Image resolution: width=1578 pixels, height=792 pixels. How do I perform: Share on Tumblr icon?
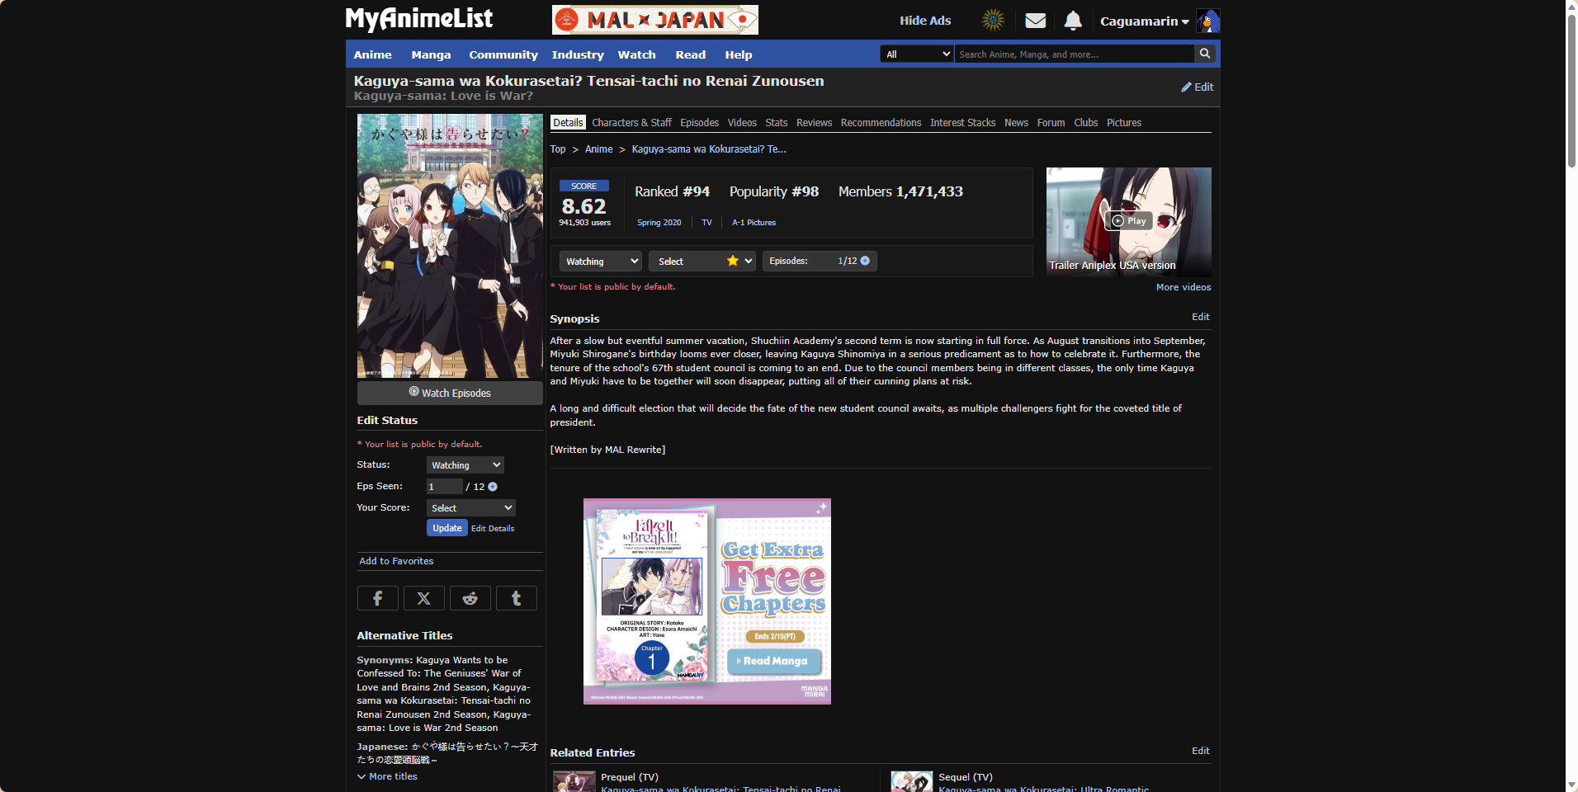pos(516,598)
